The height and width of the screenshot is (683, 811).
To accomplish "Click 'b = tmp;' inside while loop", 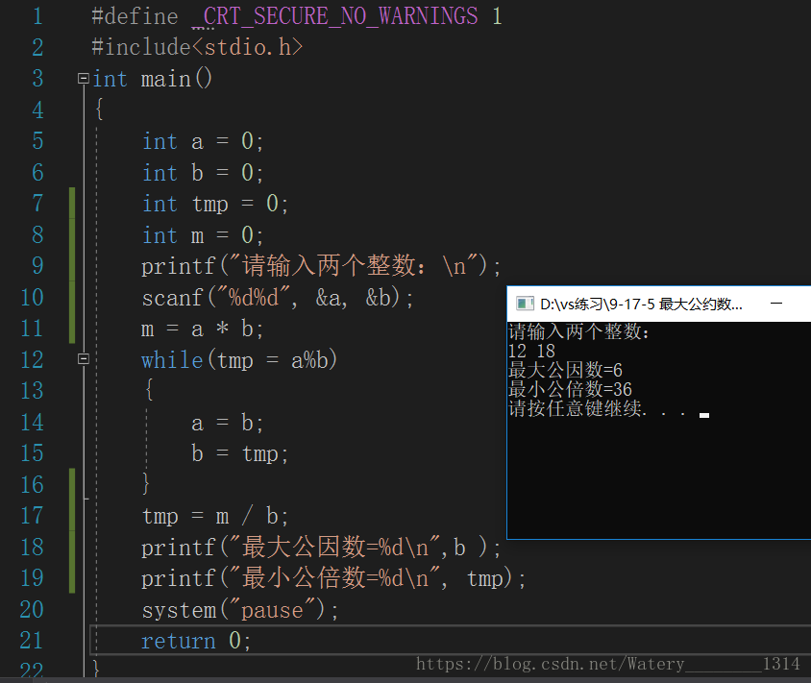I will [240, 454].
